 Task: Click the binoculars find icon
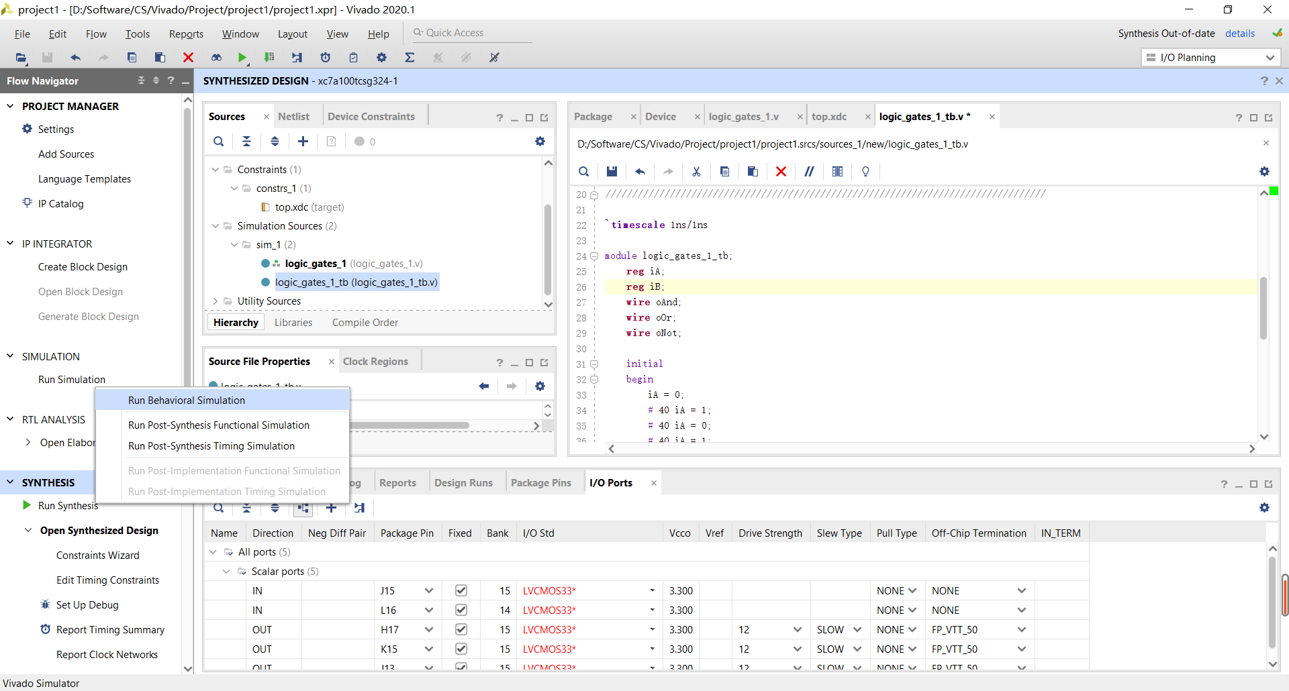click(x=216, y=58)
